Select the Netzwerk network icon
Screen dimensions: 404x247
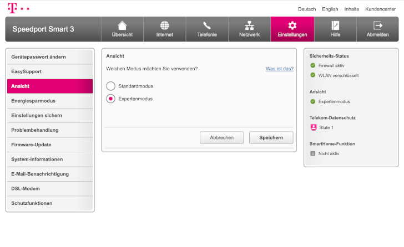click(249, 25)
